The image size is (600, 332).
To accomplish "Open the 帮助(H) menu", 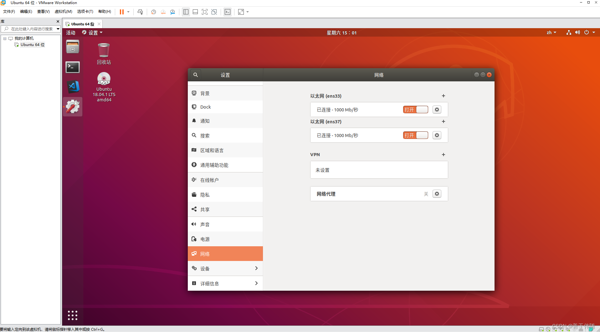I will (105, 12).
